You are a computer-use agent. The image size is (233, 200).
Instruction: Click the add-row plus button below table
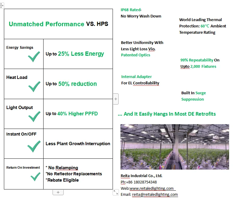pyautogui.click(x=58, y=192)
